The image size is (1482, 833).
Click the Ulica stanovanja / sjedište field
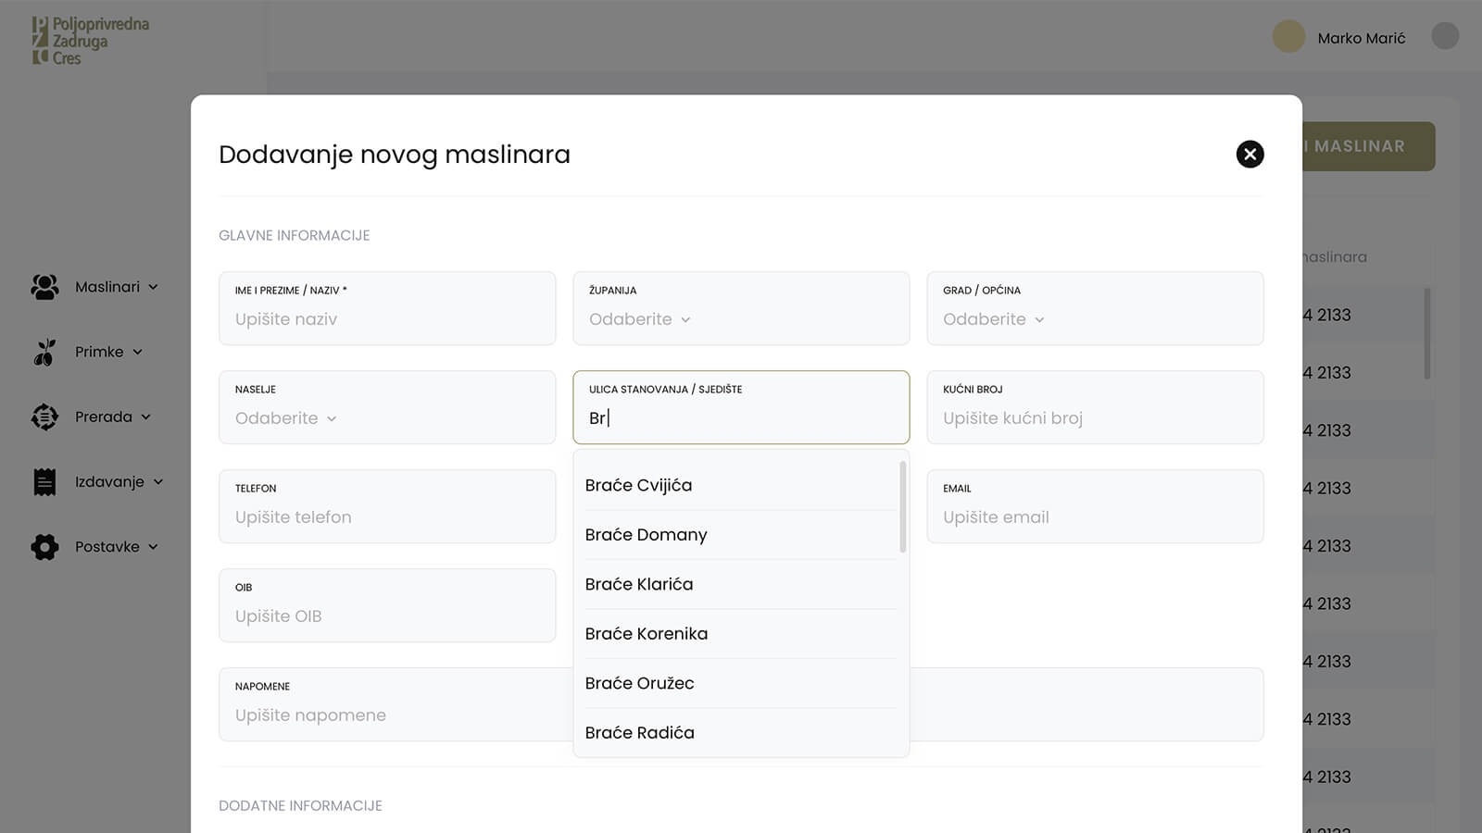click(741, 407)
